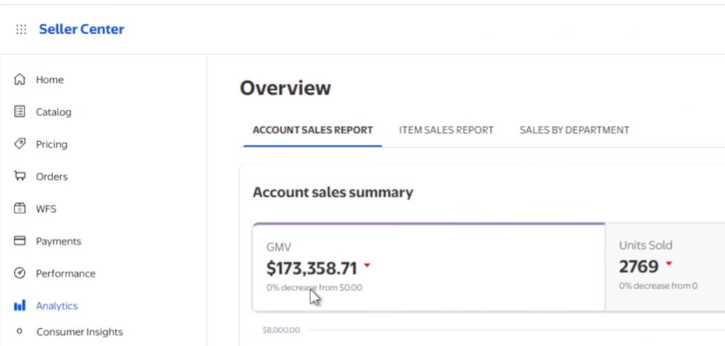This screenshot has width=725, height=346.
Task: Select the Units Sold summary card
Action: pyautogui.click(x=664, y=266)
